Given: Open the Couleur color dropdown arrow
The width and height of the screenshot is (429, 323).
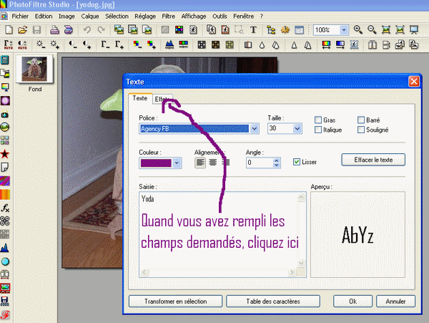Looking at the screenshot, I should tap(177, 163).
